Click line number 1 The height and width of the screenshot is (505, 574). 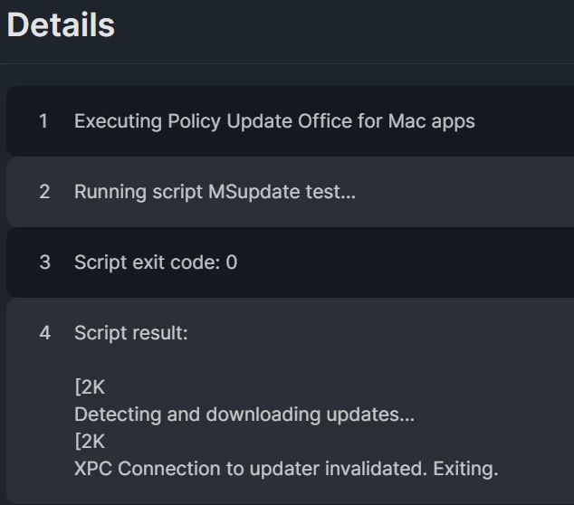[x=43, y=121]
